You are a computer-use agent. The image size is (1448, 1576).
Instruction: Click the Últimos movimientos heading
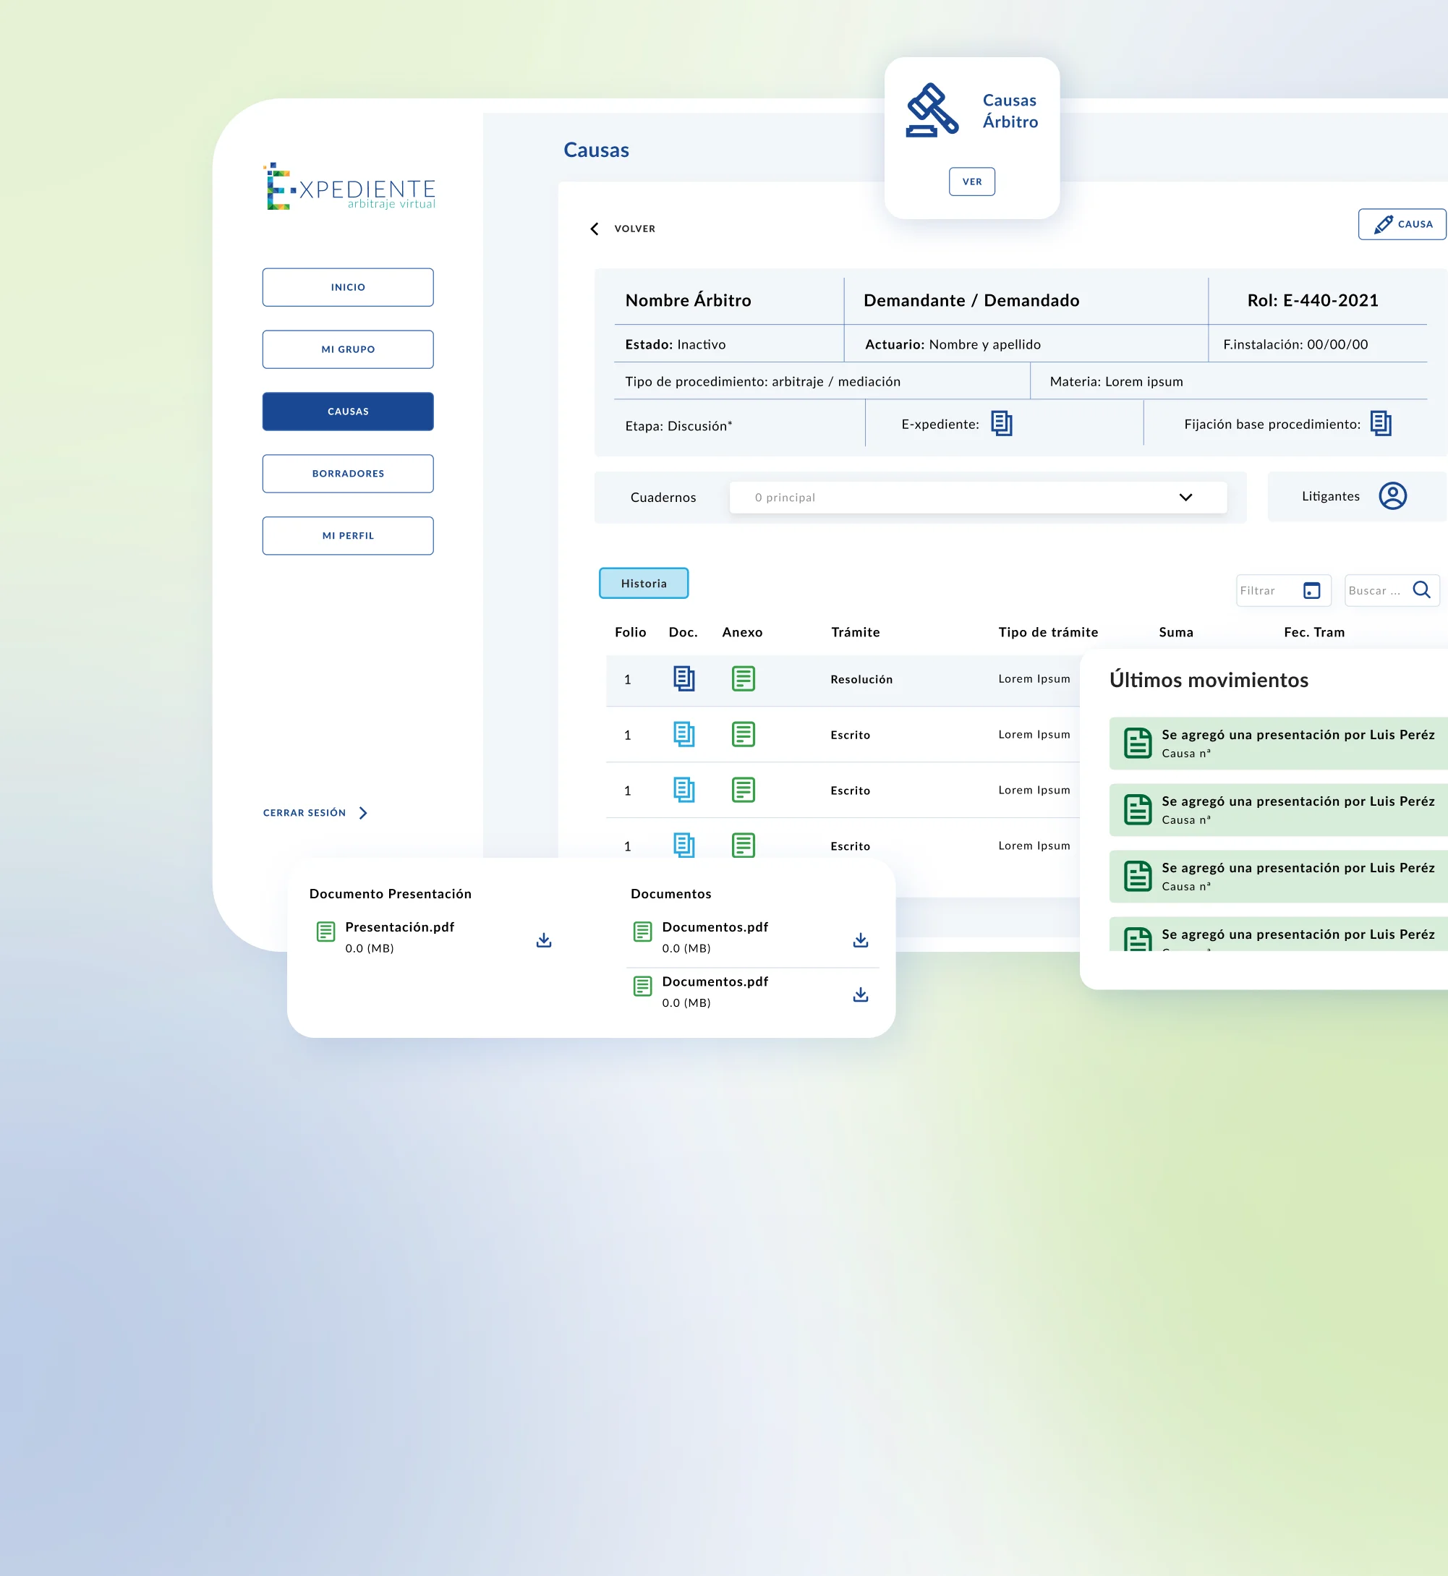pyautogui.click(x=1209, y=679)
